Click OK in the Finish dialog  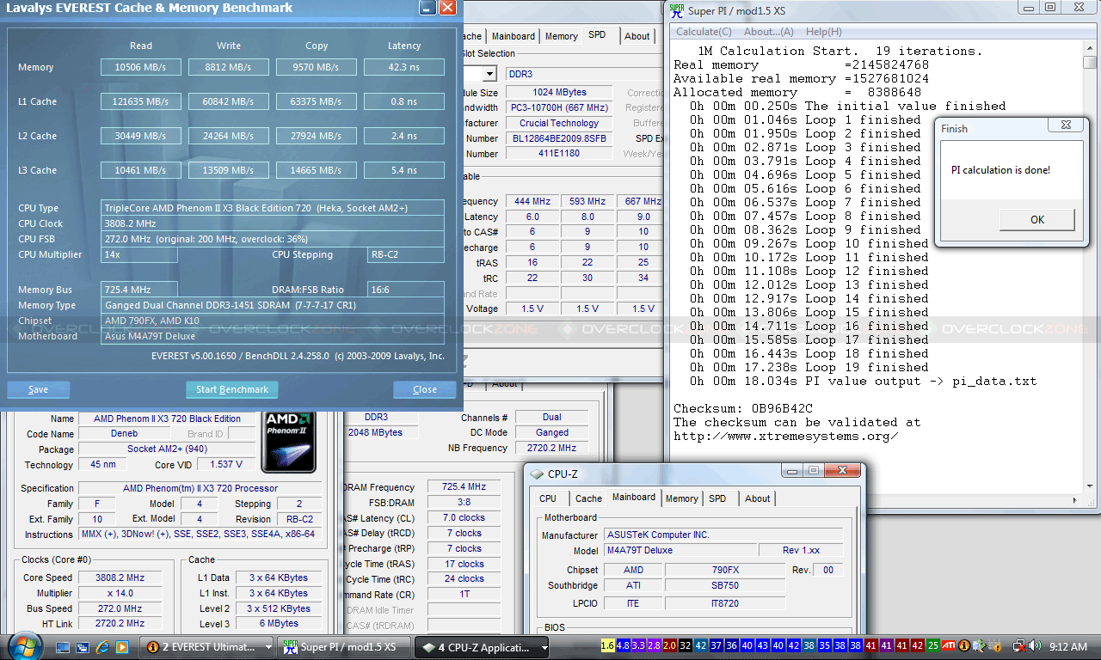pyautogui.click(x=1036, y=219)
